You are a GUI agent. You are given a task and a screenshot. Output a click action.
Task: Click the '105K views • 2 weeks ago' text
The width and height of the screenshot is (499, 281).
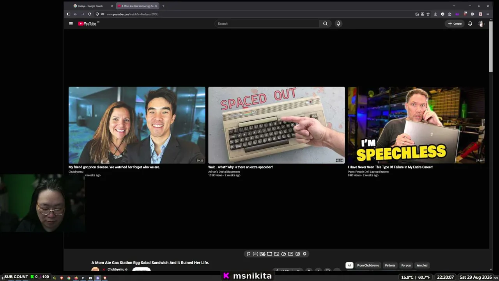pyautogui.click(x=224, y=175)
